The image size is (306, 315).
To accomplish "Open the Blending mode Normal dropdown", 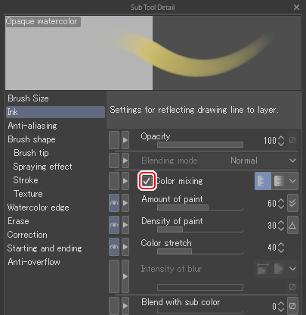I will (248, 161).
